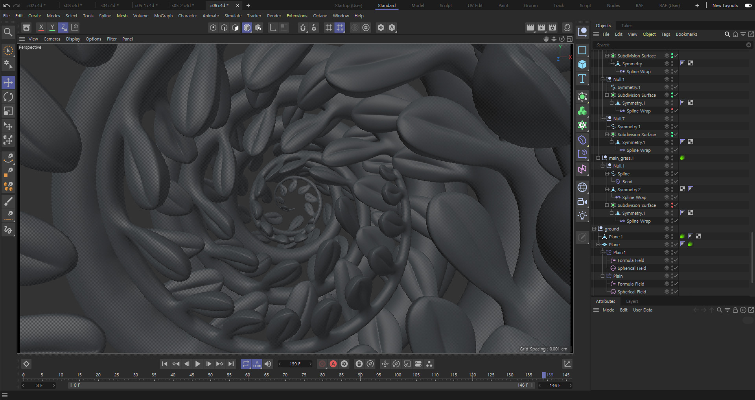Click the Floor/Sky environment globe icon
The height and width of the screenshot is (400, 755).
click(x=582, y=187)
